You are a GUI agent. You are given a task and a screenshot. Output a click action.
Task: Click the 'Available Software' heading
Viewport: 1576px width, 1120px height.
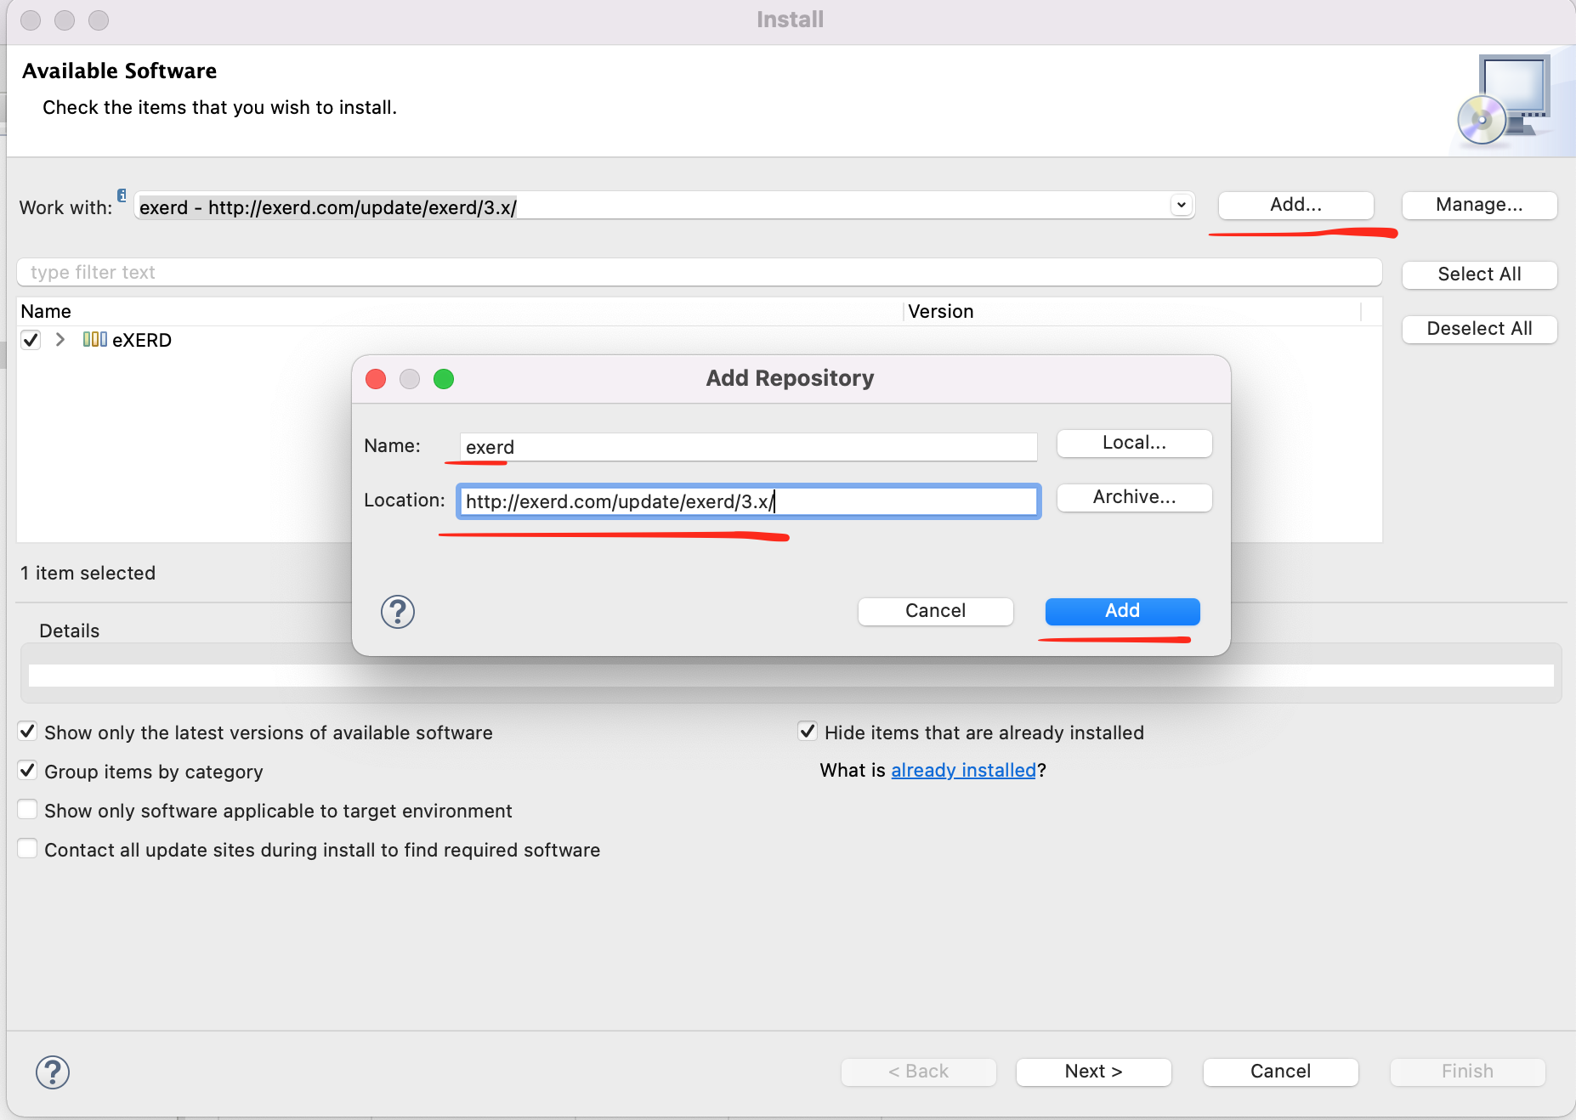coord(120,71)
